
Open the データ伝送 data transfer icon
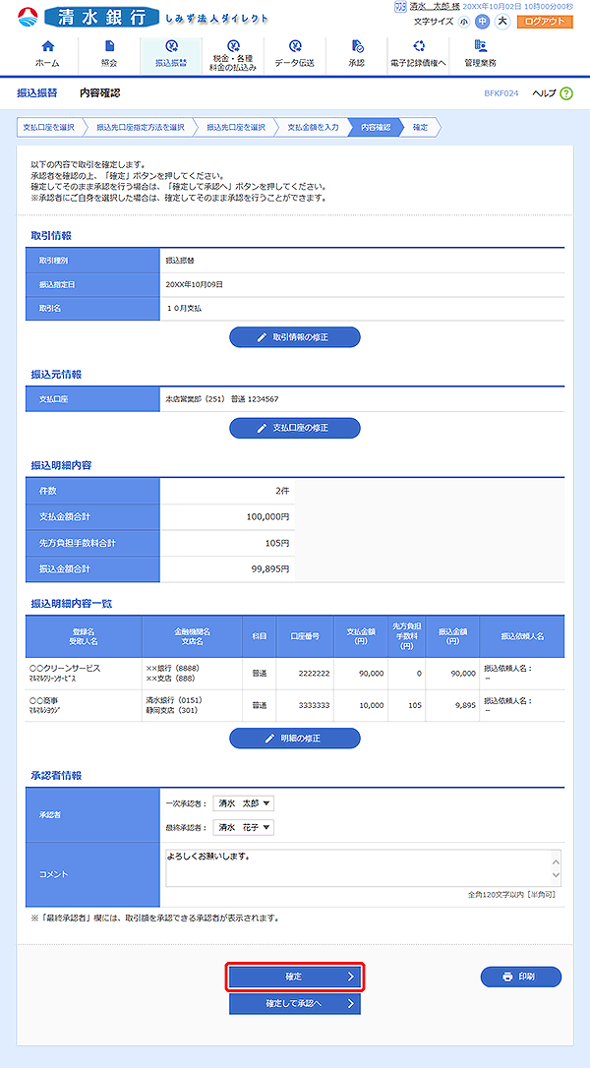pos(295,47)
